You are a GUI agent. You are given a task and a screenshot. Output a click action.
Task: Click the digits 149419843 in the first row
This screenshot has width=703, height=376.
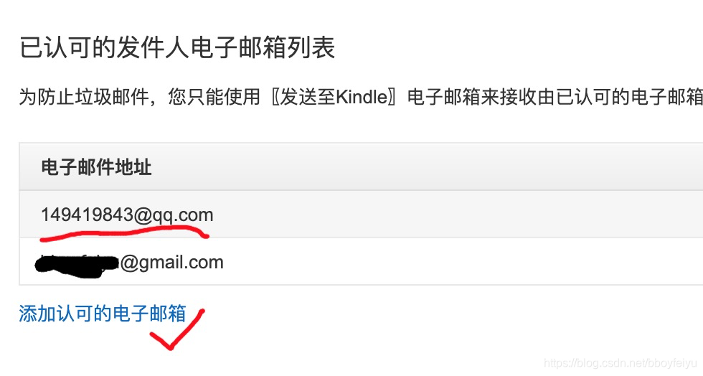tap(87, 215)
